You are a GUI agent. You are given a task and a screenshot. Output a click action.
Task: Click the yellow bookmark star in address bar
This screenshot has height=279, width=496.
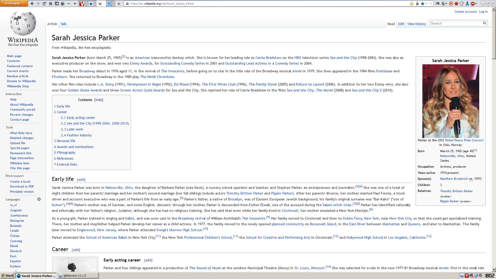412,3
